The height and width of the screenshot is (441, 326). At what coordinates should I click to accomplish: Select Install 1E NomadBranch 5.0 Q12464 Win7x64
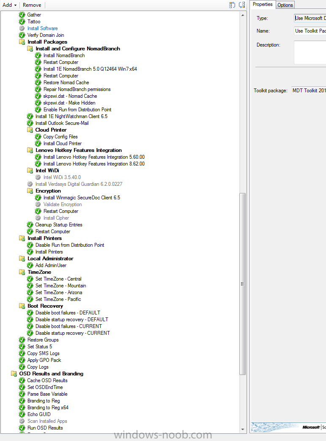(x=90, y=69)
